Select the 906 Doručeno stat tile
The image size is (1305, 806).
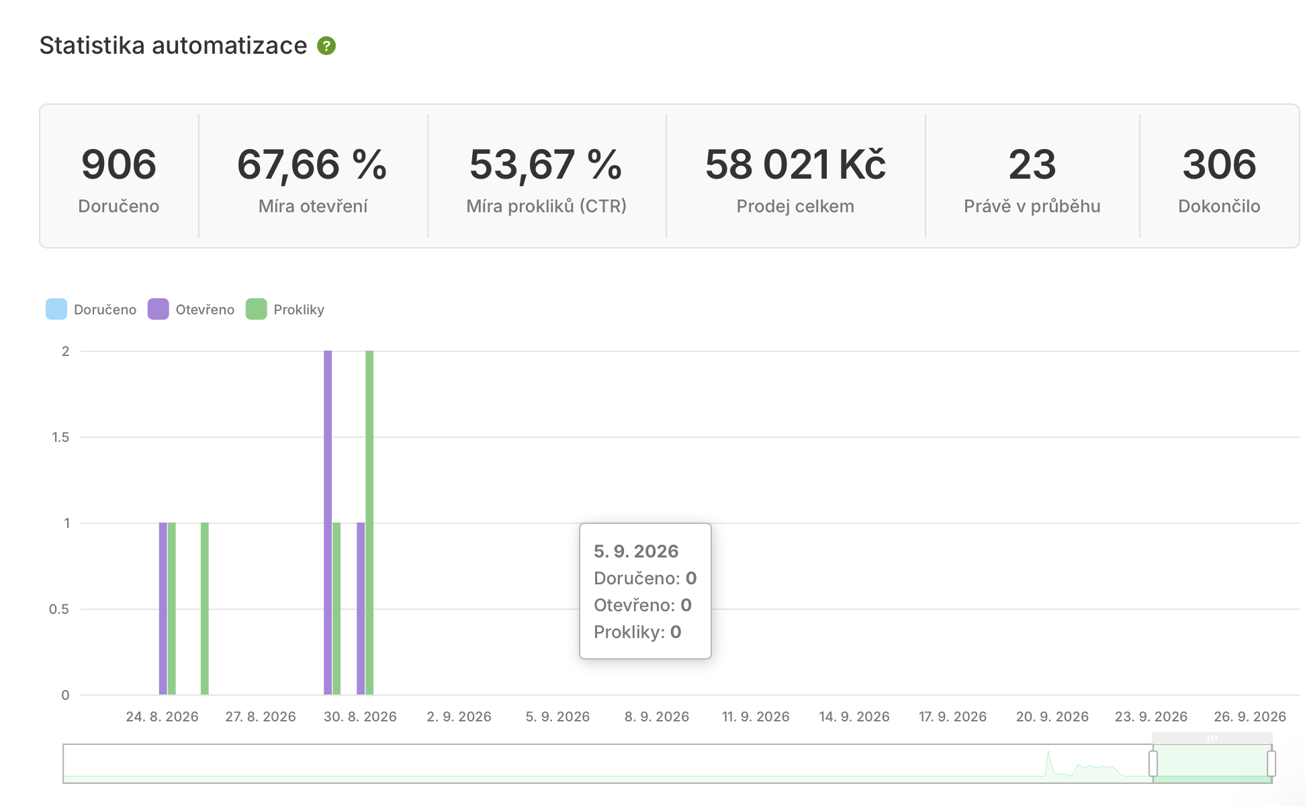(x=119, y=176)
